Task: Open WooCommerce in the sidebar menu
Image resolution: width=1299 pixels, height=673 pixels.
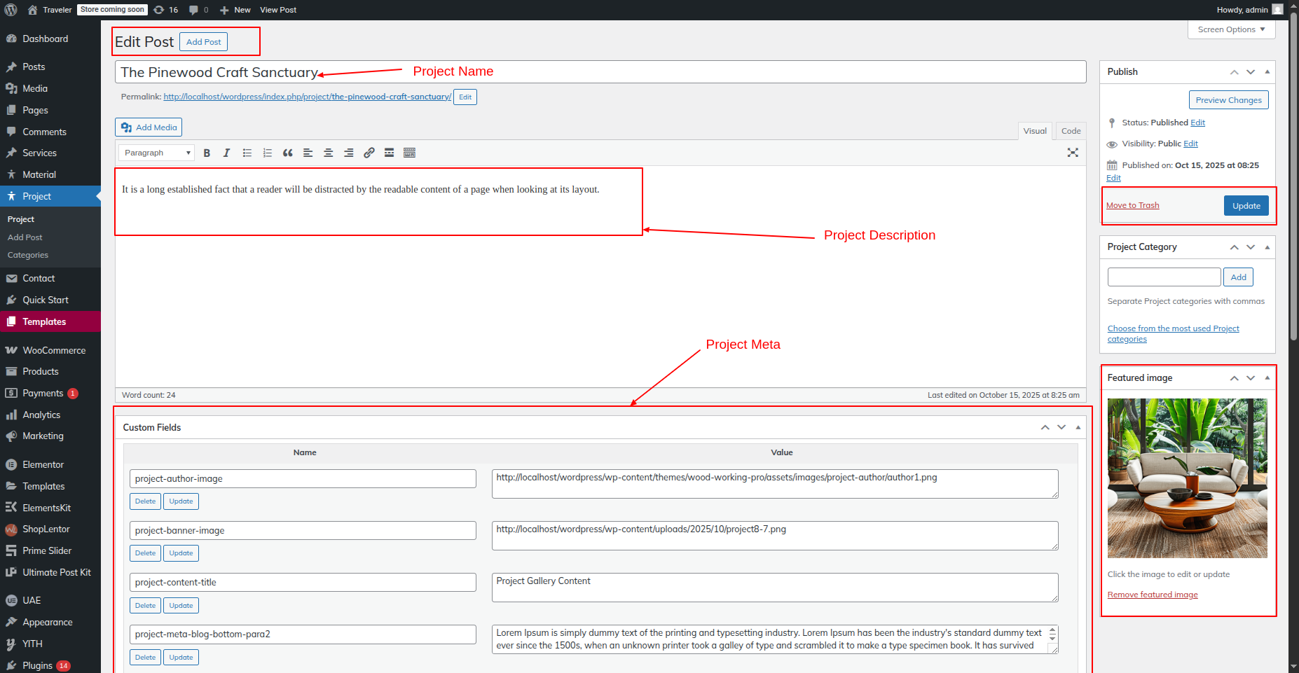Action: (x=54, y=350)
